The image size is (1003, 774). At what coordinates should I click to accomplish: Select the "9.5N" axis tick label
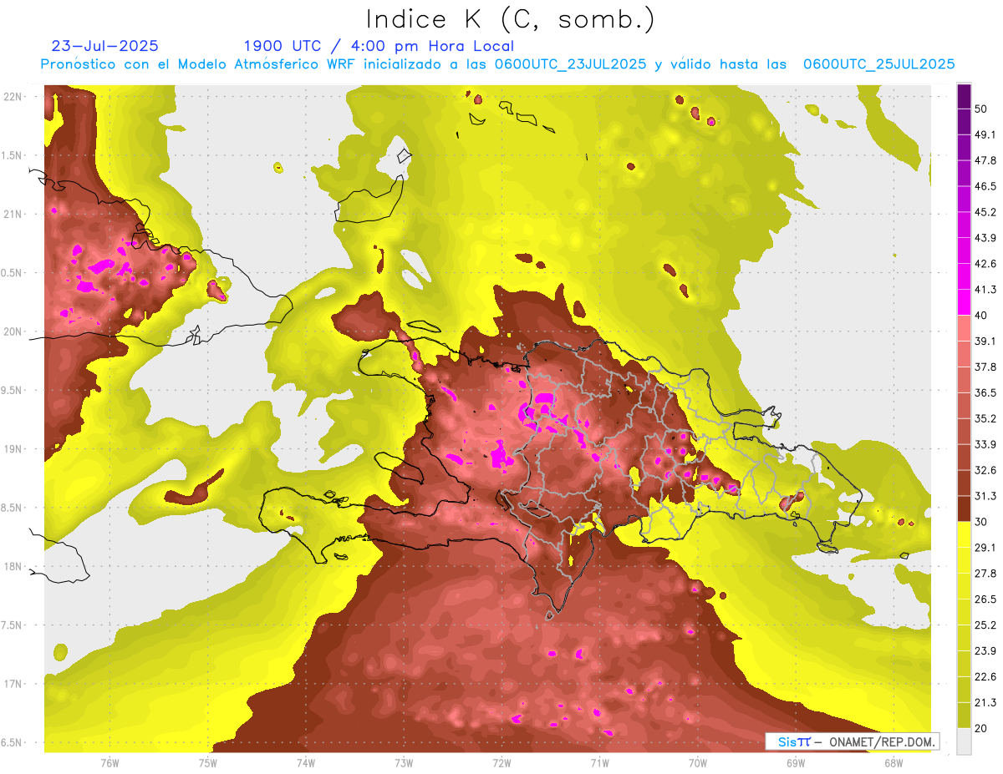(x=12, y=390)
